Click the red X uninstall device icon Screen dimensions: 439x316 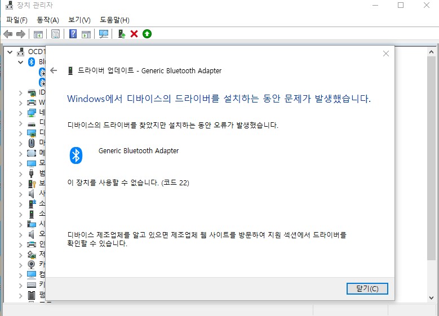[134, 34]
